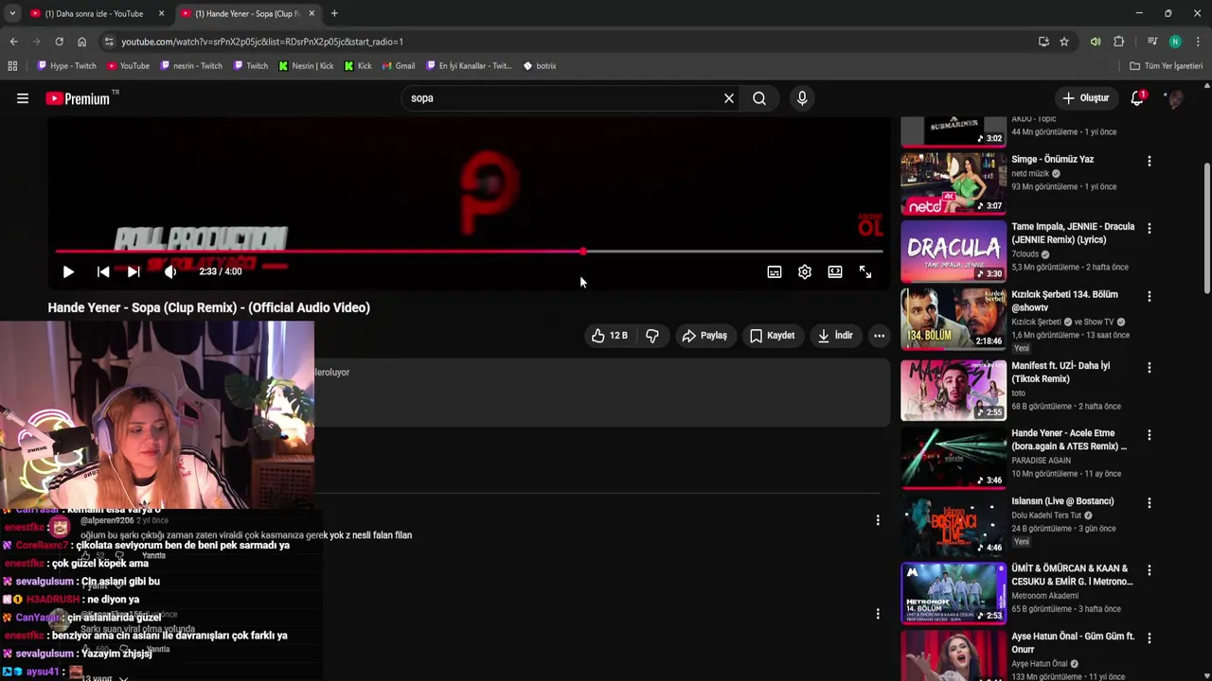Open the nesrin - Twitch bookmark
The height and width of the screenshot is (681, 1212).
[x=191, y=66]
